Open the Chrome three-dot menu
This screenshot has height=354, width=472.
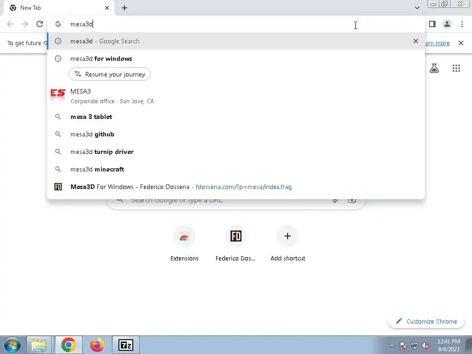click(462, 24)
